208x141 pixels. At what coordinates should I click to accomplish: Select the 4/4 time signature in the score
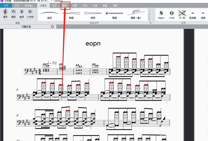point(40,71)
